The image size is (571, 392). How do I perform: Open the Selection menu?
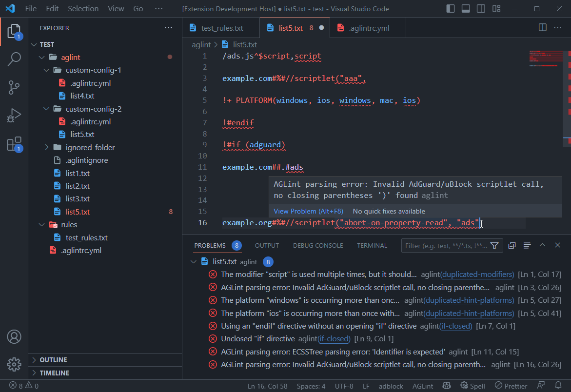(x=83, y=8)
